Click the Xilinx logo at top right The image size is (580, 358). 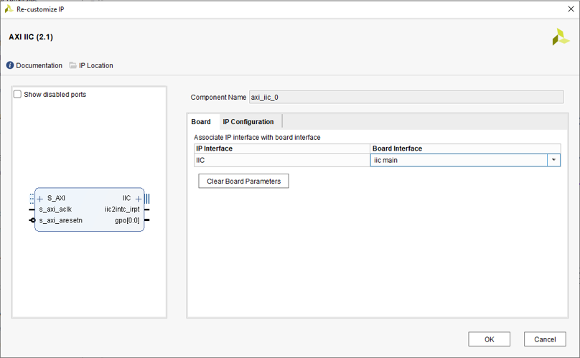(x=561, y=37)
